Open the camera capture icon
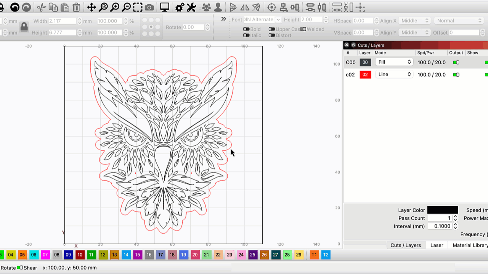Viewport: 488px width, 274px height. tap(149, 7)
